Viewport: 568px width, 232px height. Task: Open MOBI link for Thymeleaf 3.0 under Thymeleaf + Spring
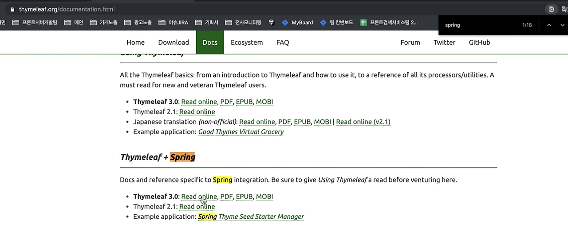pyautogui.click(x=264, y=197)
